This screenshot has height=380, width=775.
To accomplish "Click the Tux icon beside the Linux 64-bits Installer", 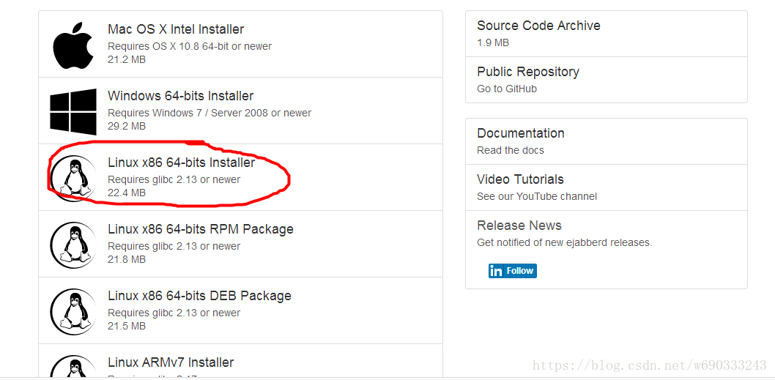I will pos(73,178).
